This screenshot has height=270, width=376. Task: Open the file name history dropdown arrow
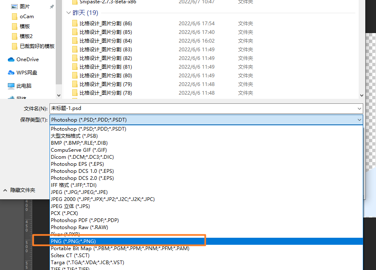(x=359, y=109)
